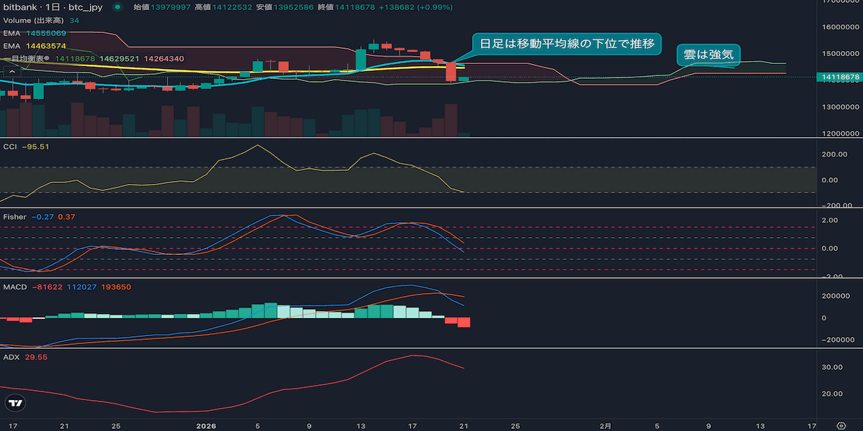
Task: Select the CCI indicator label
Action: (11, 147)
